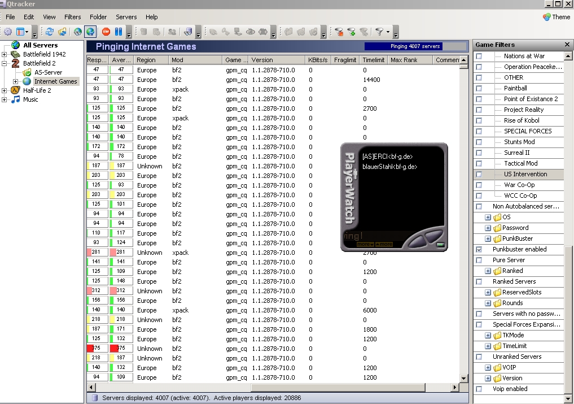
Task: Click the PlayerWatch 'more' down button
Action: pos(365,244)
